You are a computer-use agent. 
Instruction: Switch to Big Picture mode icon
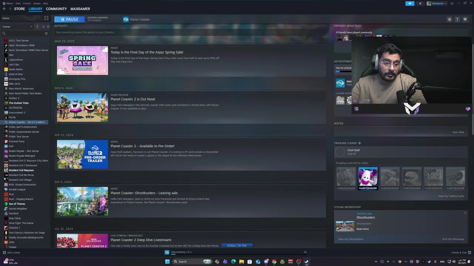[x=452, y=3]
